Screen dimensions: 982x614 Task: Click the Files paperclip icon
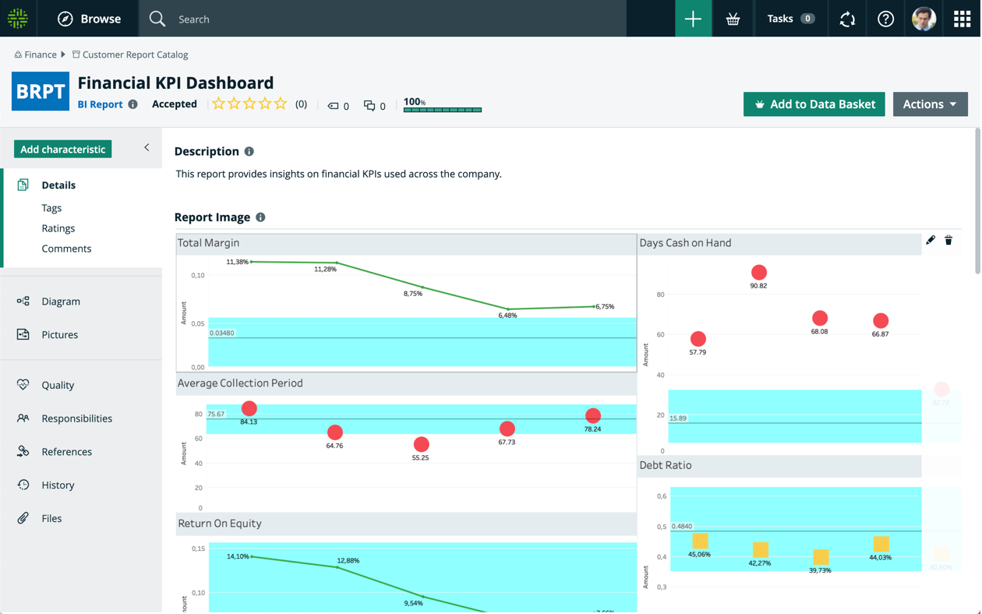(x=23, y=518)
